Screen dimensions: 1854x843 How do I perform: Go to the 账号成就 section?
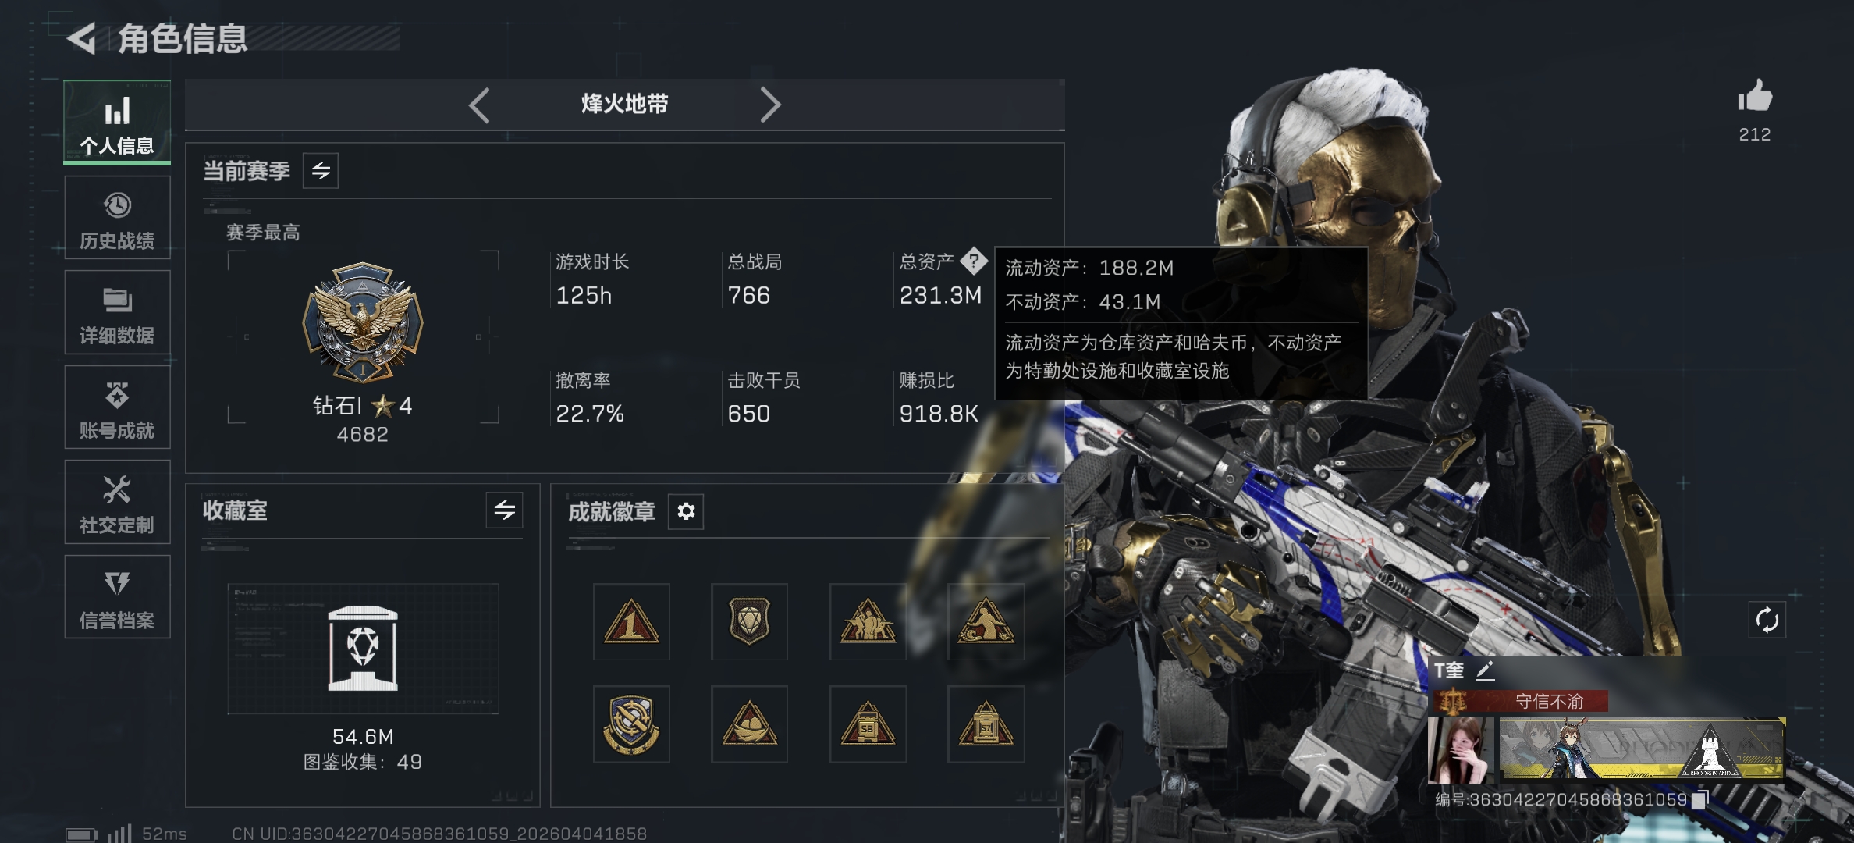tap(117, 407)
